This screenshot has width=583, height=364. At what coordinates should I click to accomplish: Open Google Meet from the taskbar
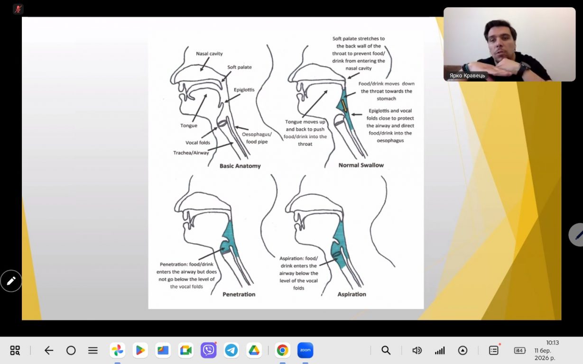(186, 350)
